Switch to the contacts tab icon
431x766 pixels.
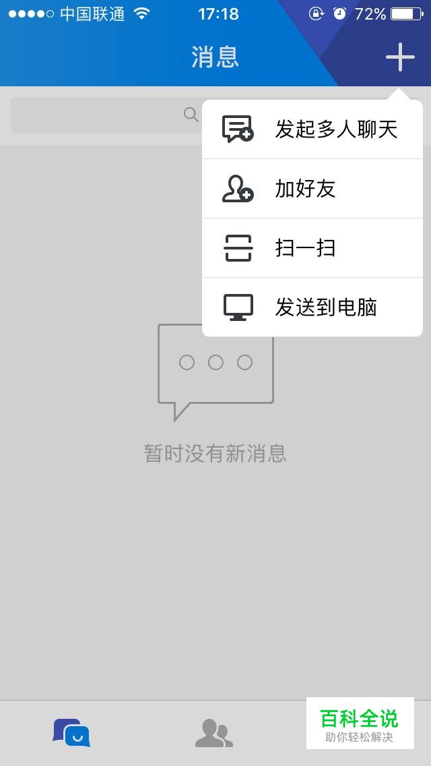[x=213, y=733]
